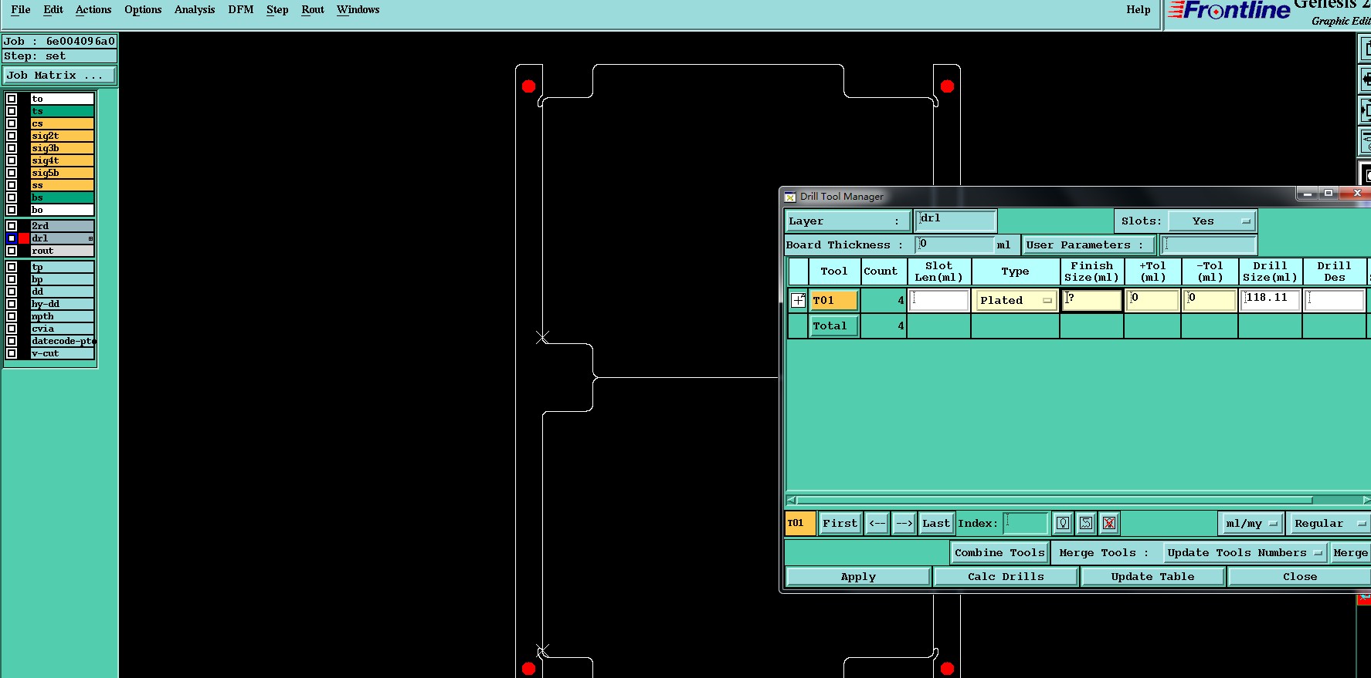Select the sig3b layer name

pyautogui.click(x=62, y=148)
